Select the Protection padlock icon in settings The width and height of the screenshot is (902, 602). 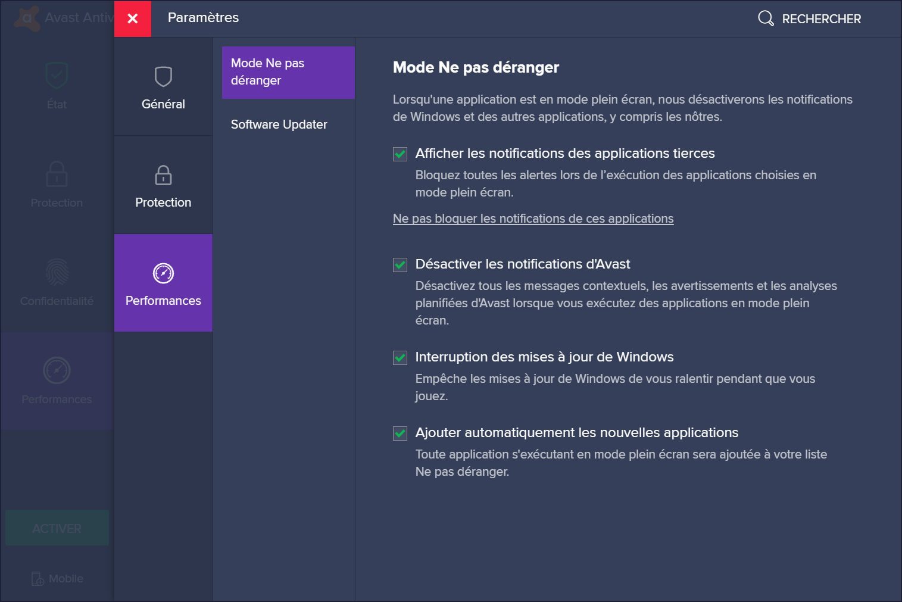click(x=163, y=175)
